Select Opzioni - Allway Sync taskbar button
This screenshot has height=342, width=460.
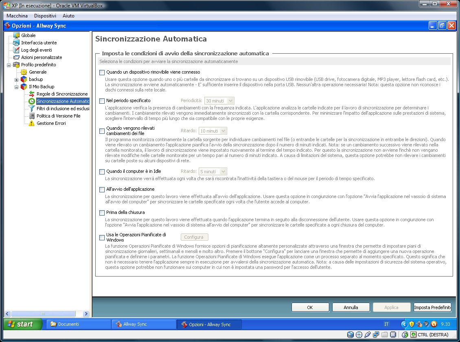pyautogui.click(x=209, y=325)
